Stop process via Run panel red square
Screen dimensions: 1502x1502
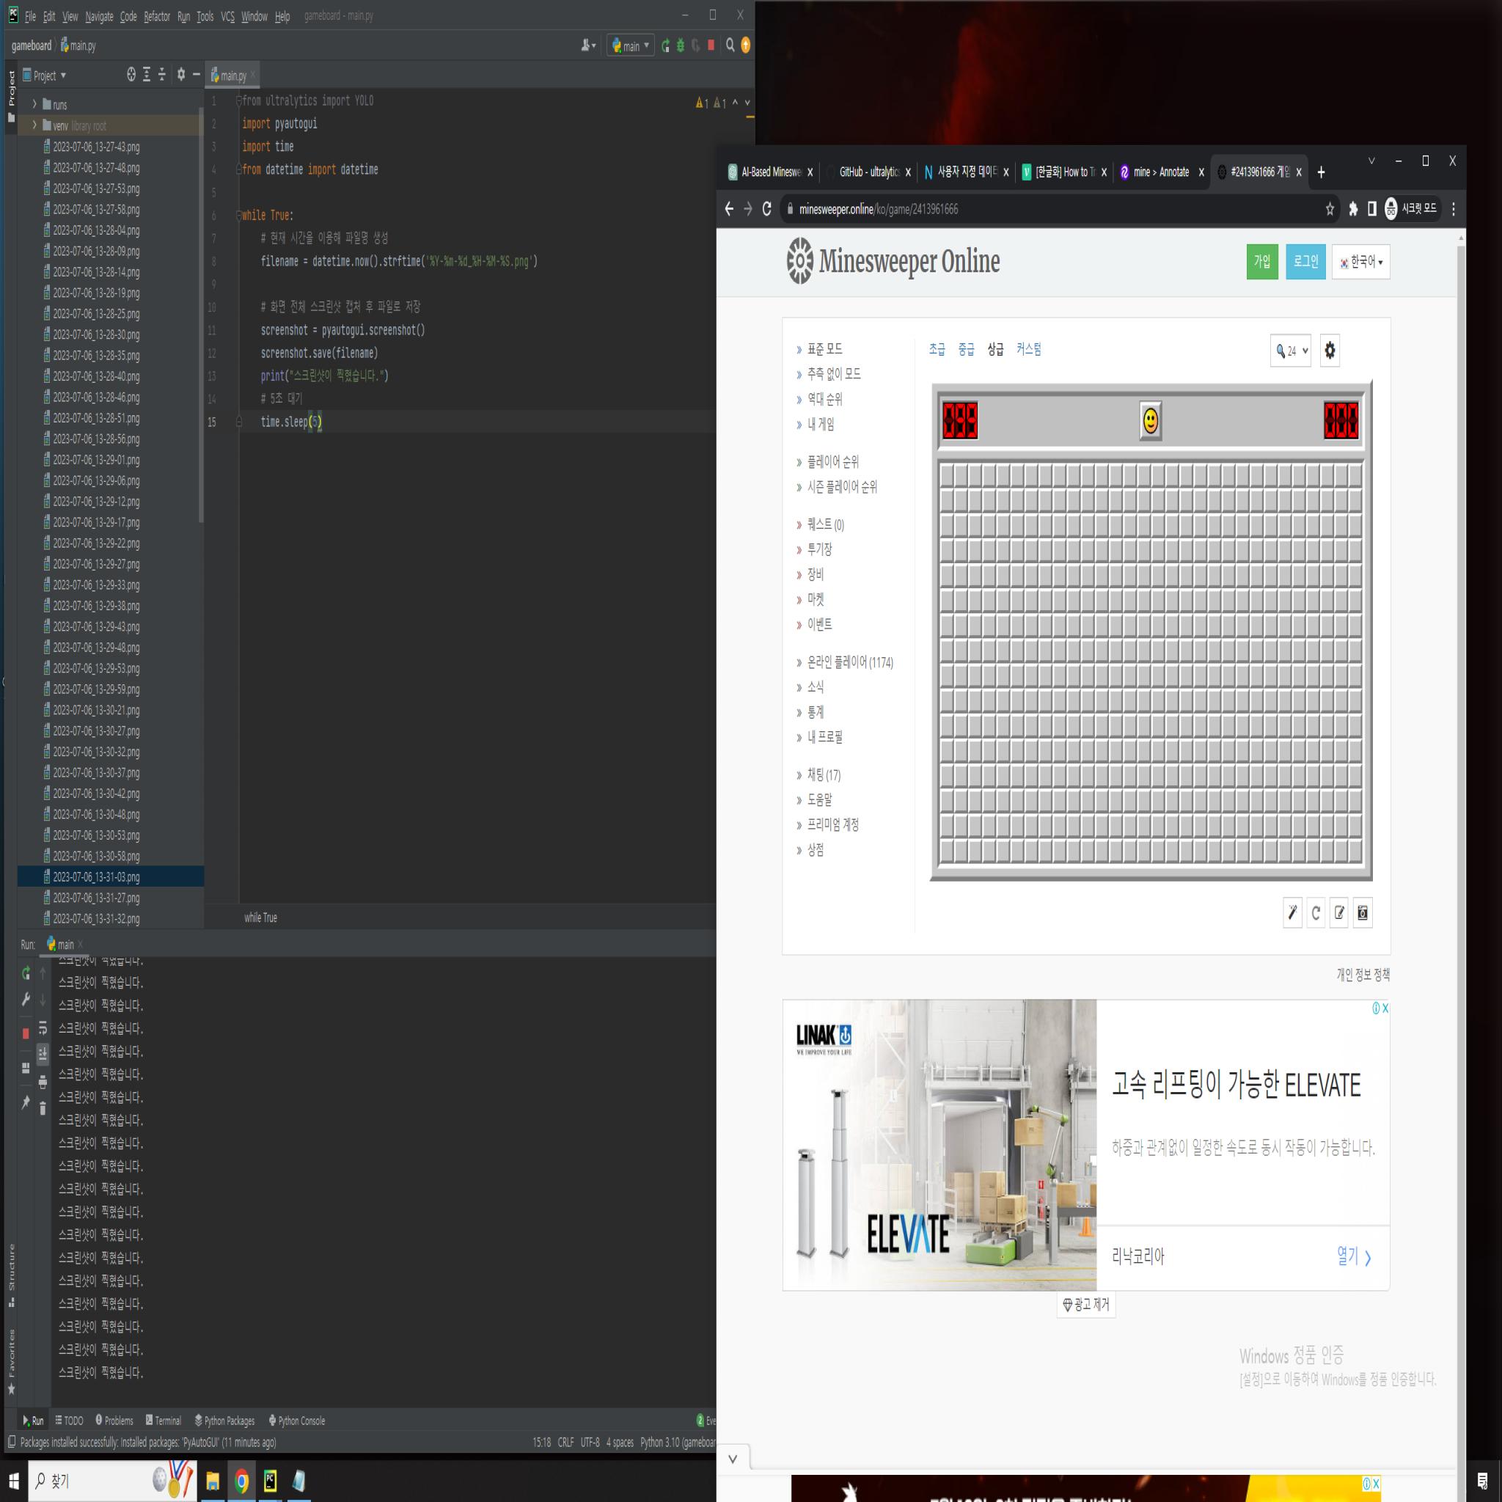26,1033
